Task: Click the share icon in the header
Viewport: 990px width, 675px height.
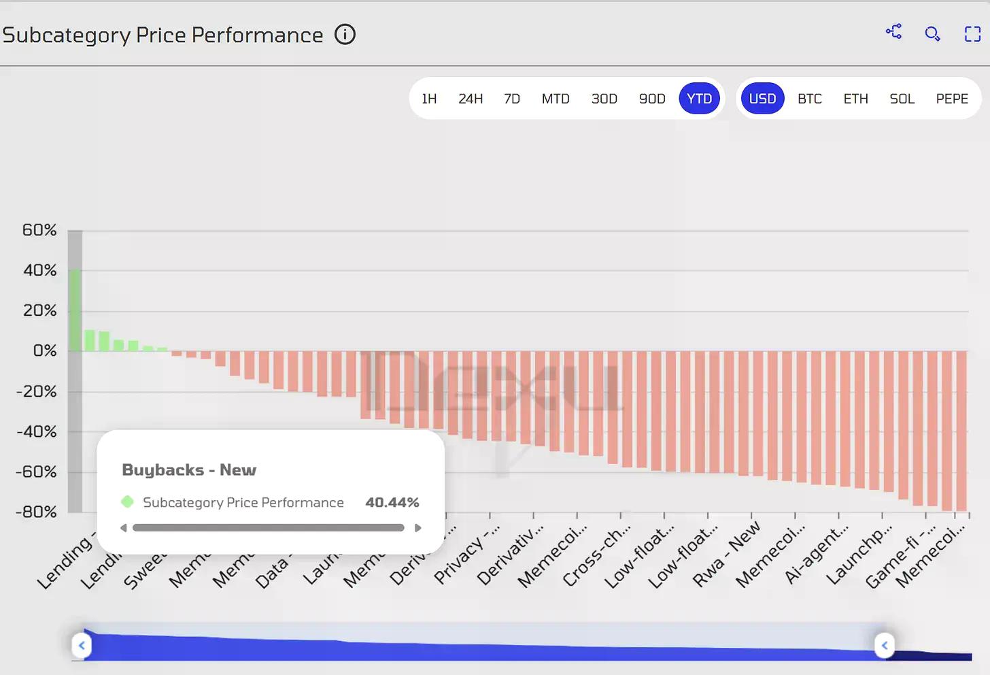Action: 893,32
